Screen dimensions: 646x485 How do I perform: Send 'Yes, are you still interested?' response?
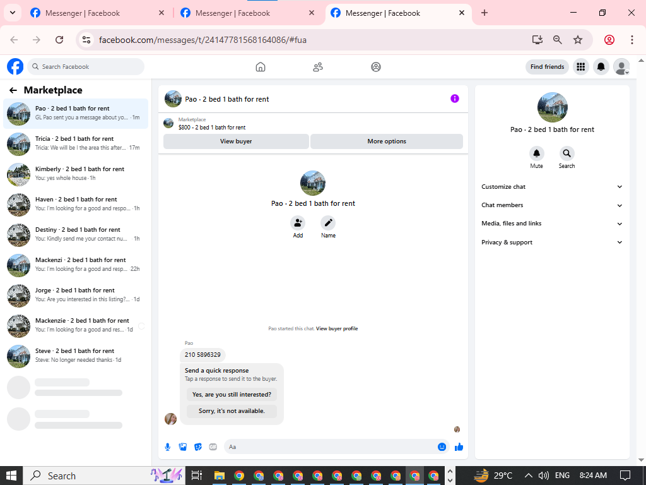(x=232, y=395)
